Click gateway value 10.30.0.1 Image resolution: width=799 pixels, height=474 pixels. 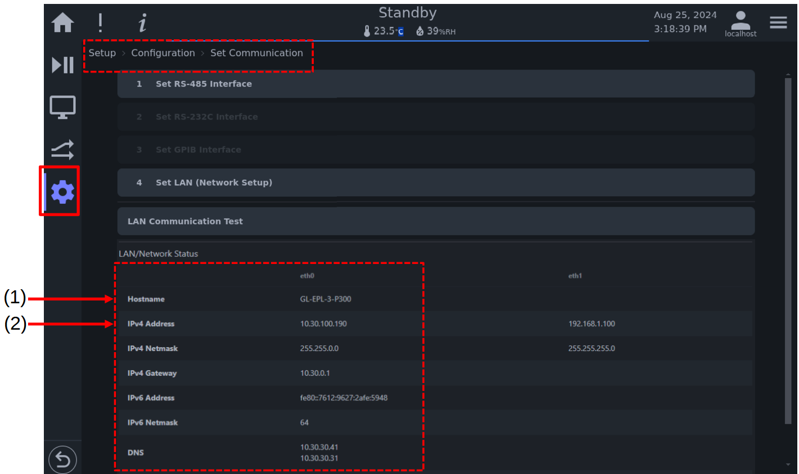point(315,373)
